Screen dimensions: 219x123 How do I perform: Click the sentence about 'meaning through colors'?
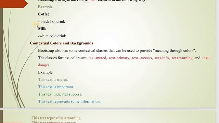tap(117, 51)
